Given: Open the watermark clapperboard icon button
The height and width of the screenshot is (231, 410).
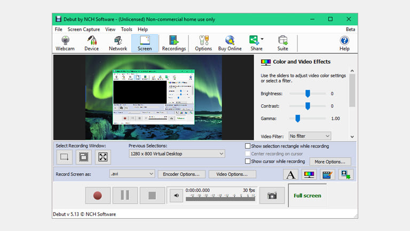Looking at the screenshot, I should click(x=327, y=174).
